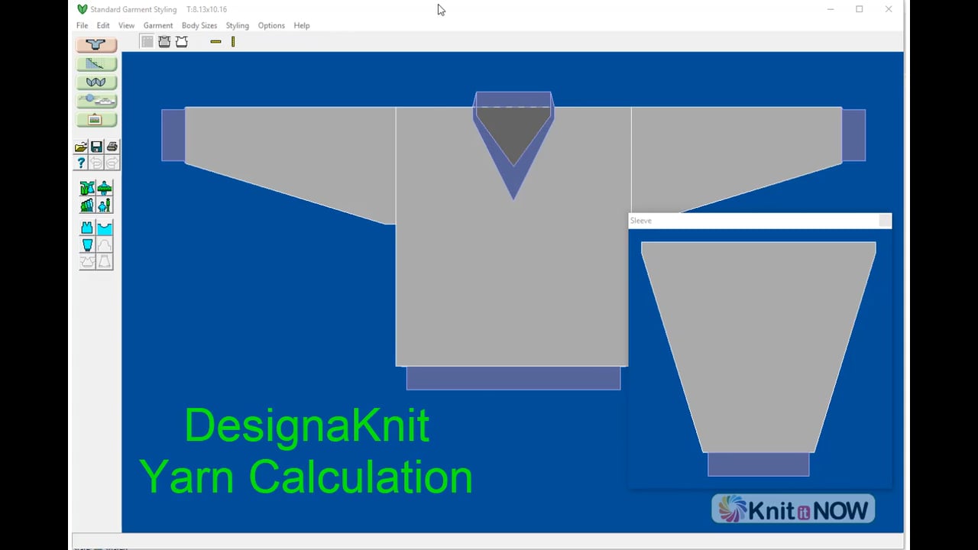Click the Standard Garment Styling window title
This screenshot has height=550, width=978.
134,9
